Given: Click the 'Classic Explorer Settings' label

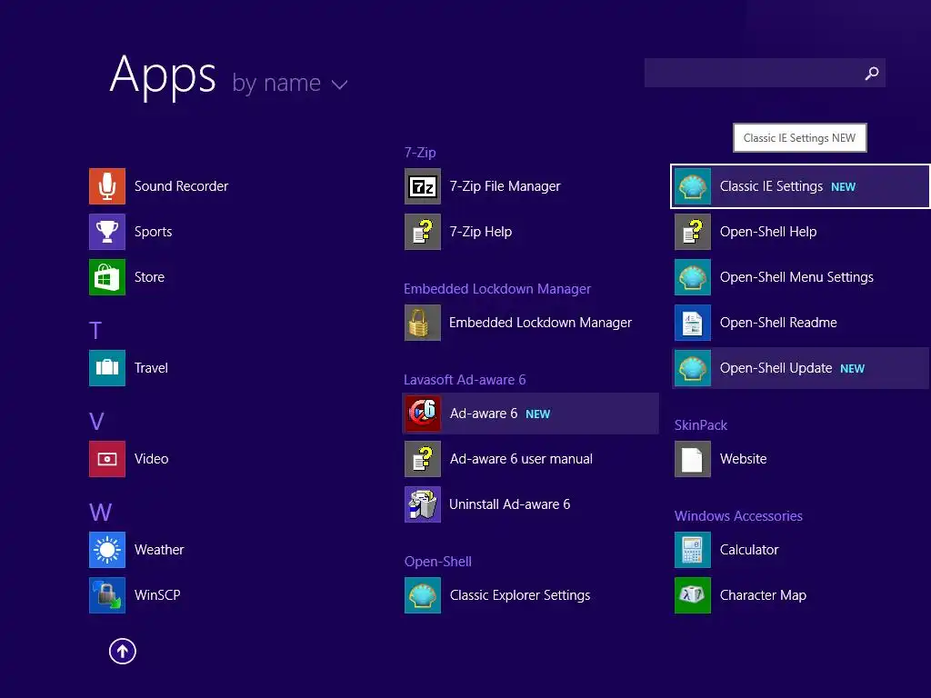Looking at the screenshot, I should tap(519, 595).
